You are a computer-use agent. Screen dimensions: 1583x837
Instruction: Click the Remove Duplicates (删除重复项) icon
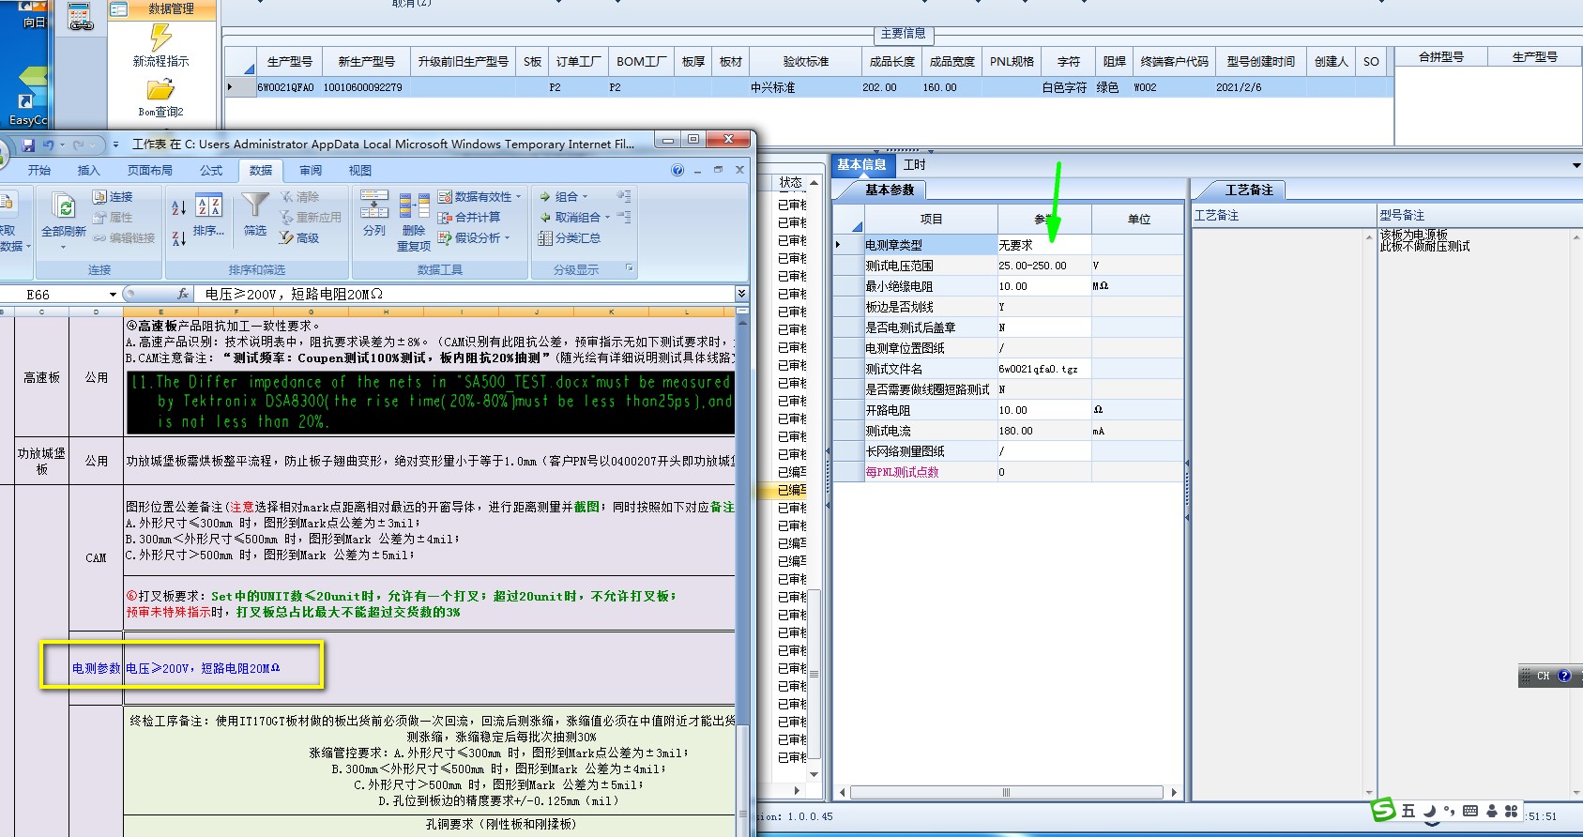point(414,205)
